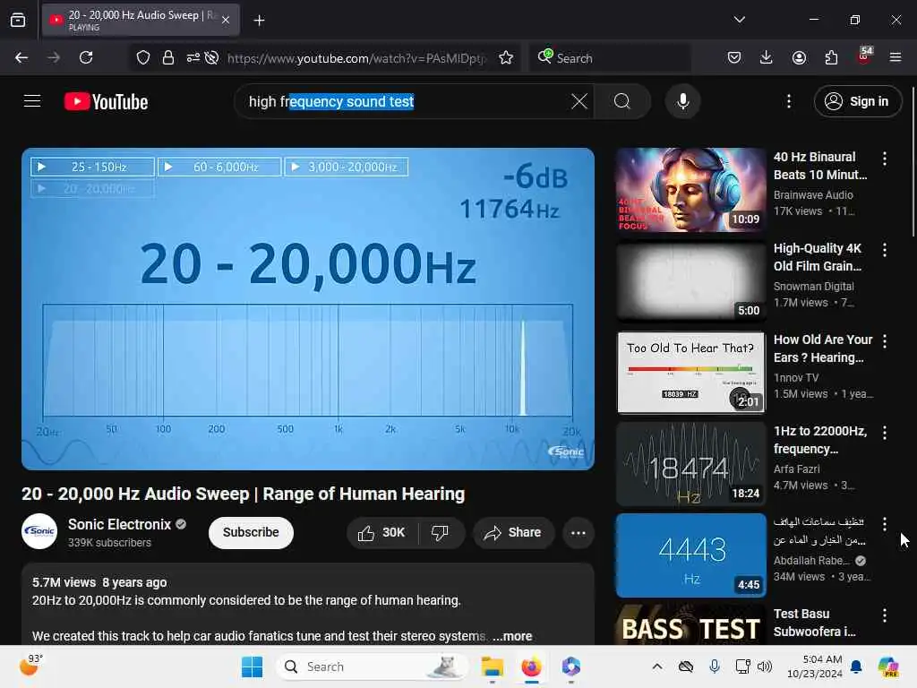Open options for Test Basu Subwoofera video
Viewport: 917px width, 688px height.
coord(884,615)
